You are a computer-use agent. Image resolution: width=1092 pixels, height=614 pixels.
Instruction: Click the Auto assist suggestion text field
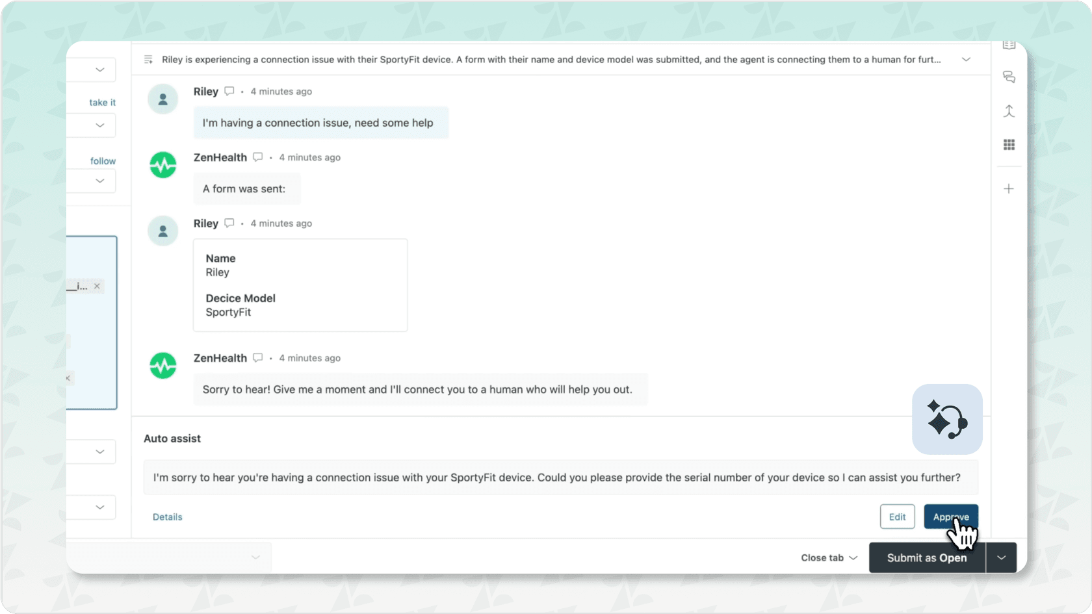pos(560,478)
